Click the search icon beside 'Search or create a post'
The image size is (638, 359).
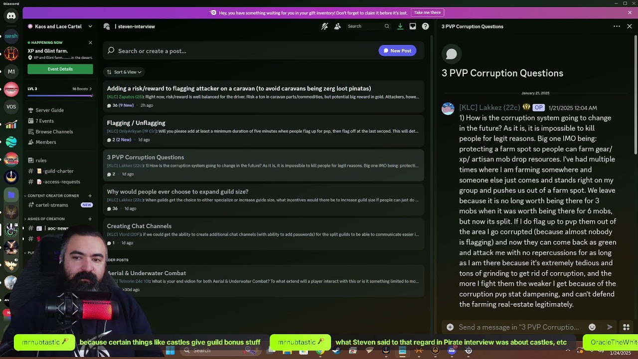coord(111,50)
